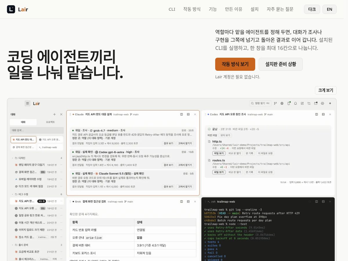348x261 pixels.
Task: Click 결과 보기 in the Claude Sonnet 5.5 card
Action: [168, 186]
